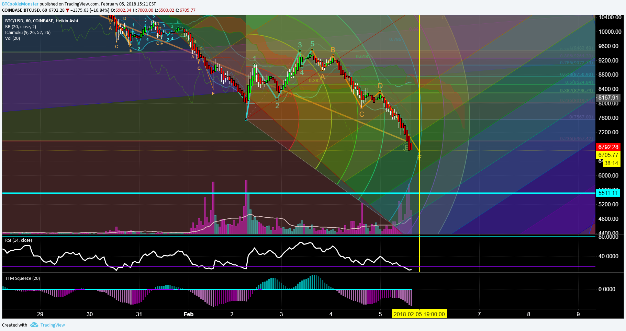Open the BTCookieMonster author profile link

pos(20,4)
